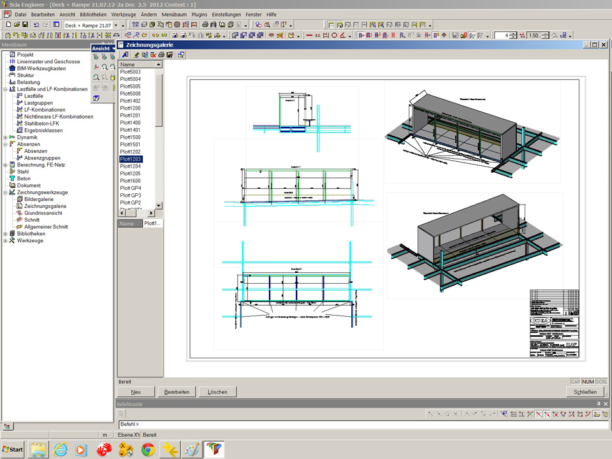Click the Bearbeiten button below the list

177,392
